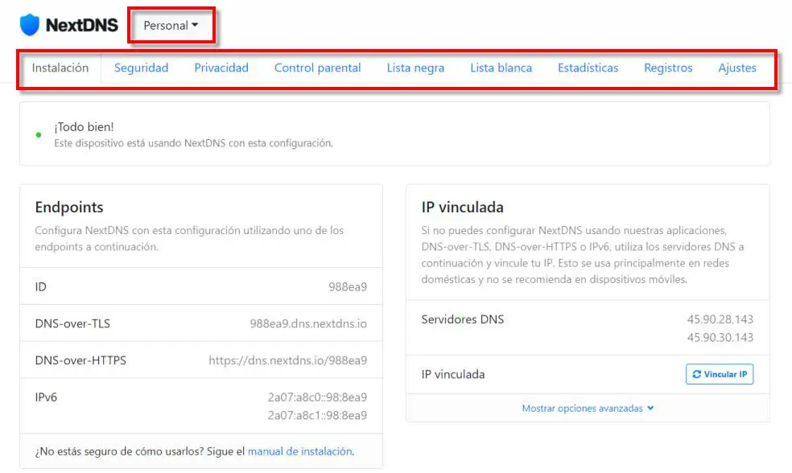Select IPv6 address 2a07:a8c1::98:8ea9
The width and height of the screenshot is (792, 473).
click(317, 415)
